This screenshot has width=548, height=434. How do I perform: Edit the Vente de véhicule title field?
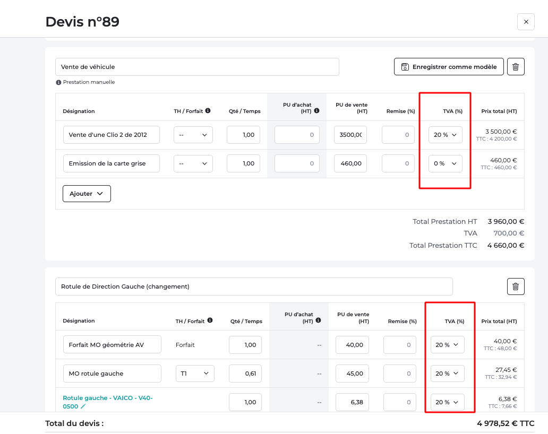pos(197,67)
